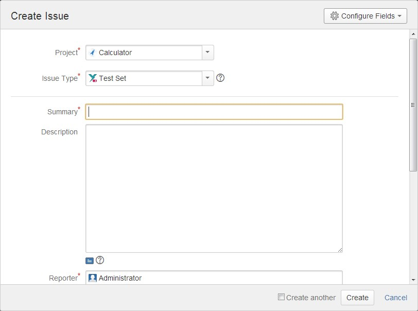Click the Cancel link
This screenshot has width=418, height=311.
395,298
